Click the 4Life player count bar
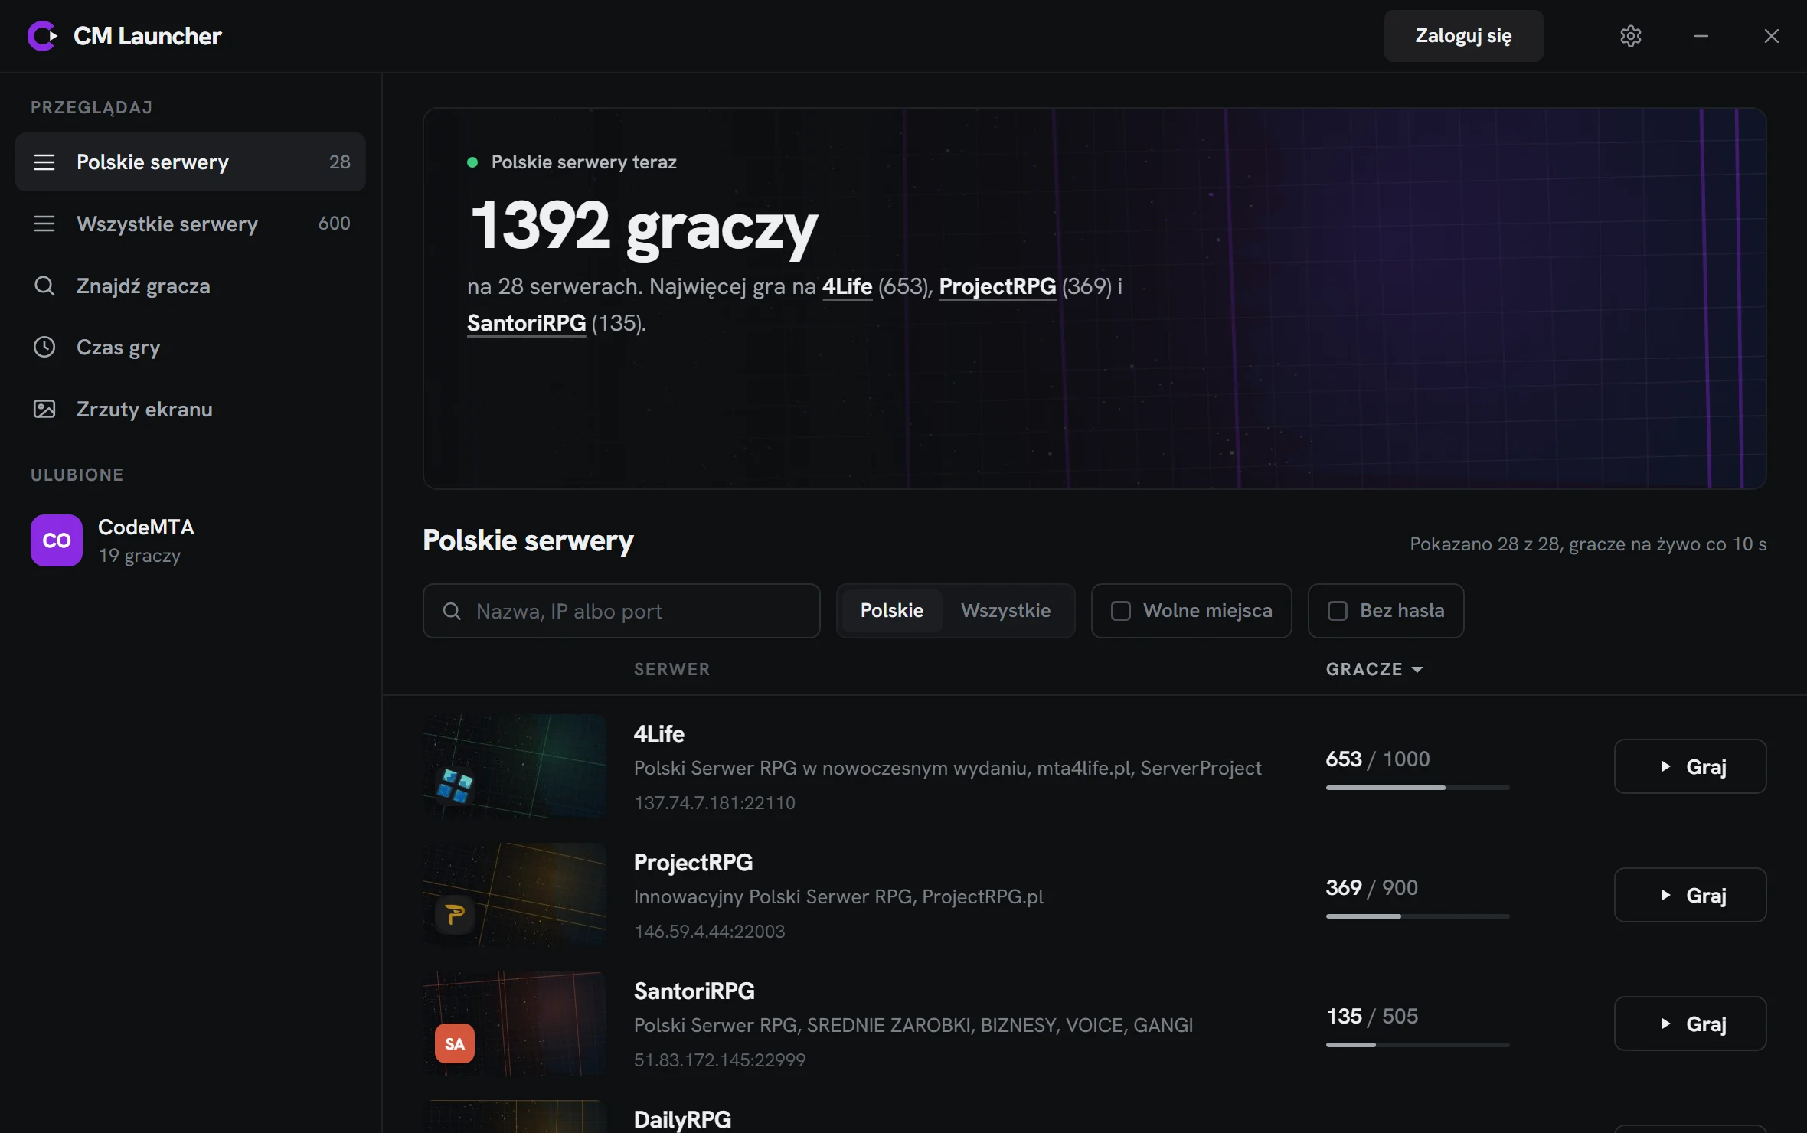Viewport: 1807px width, 1133px height. coord(1417,788)
